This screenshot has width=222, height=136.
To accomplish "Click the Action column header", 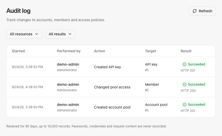I will [99, 51].
